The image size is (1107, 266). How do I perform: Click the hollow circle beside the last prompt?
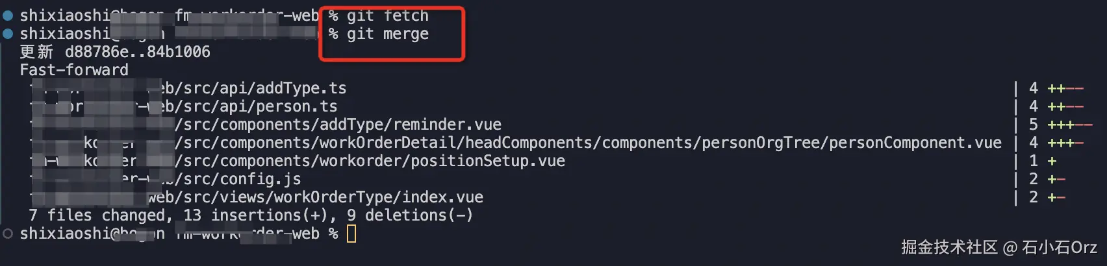click(8, 234)
